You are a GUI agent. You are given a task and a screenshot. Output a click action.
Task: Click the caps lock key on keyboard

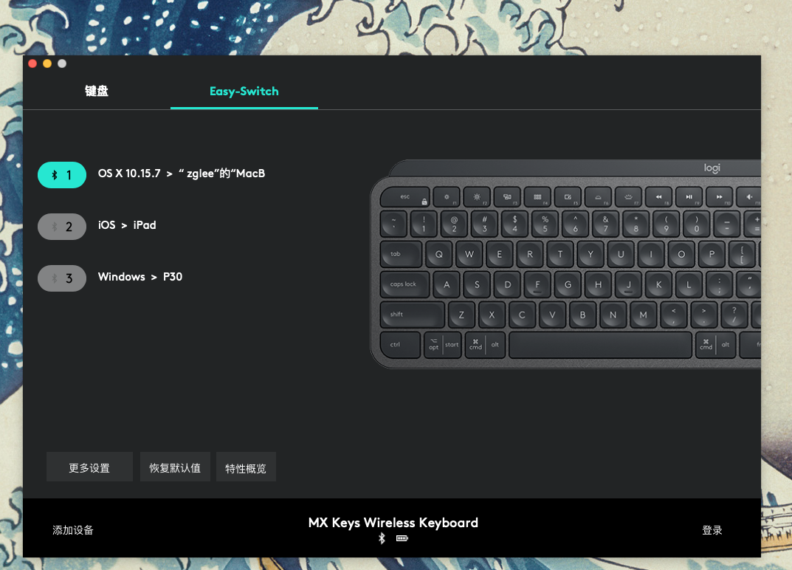(x=404, y=284)
